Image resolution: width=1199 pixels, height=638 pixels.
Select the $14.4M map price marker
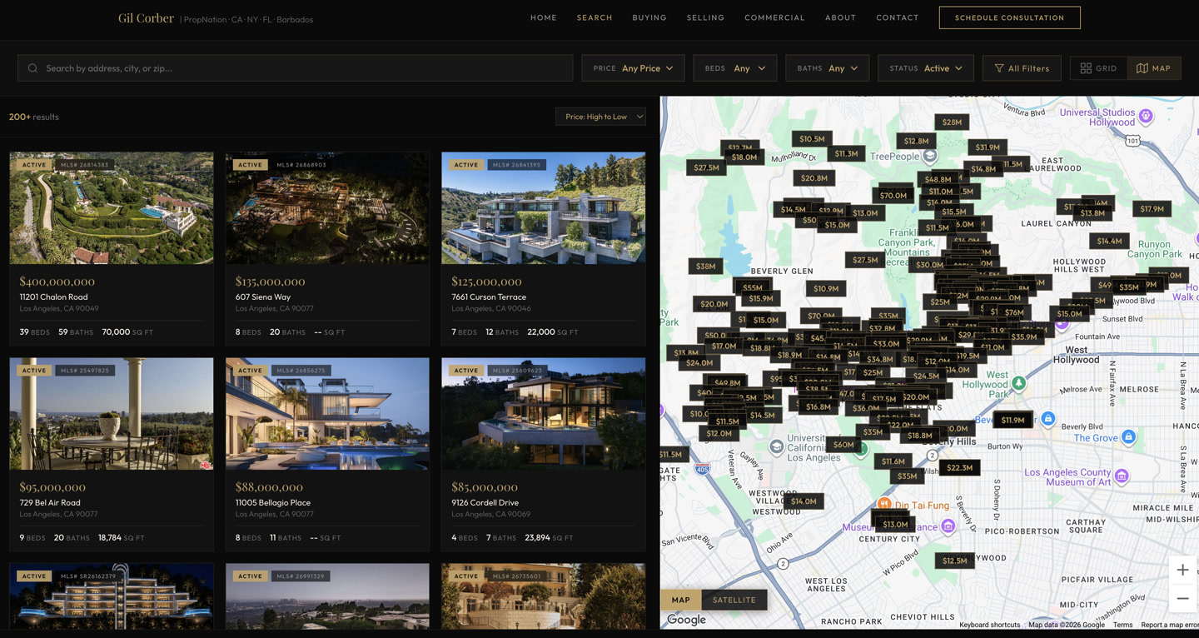(x=1109, y=242)
